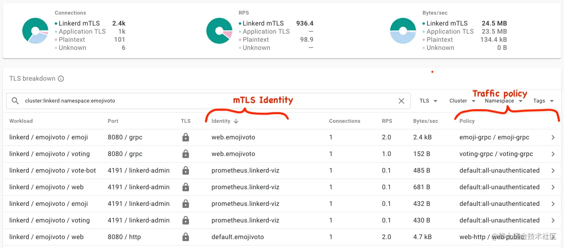The width and height of the screenshot is (564, 248).
Task: Sort by the Port column header
Action: pos(113,121)
